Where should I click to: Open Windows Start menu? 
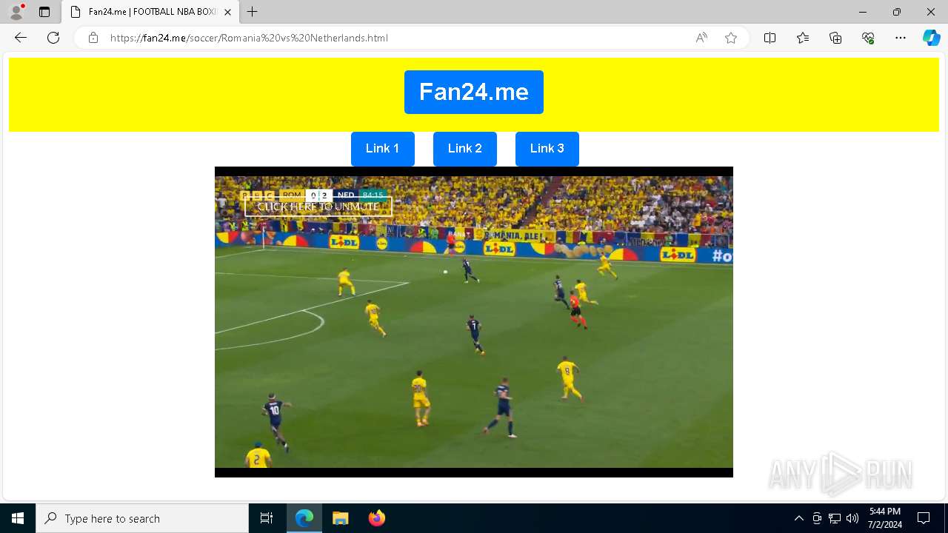pyautogui.click(x=18, y=518)
